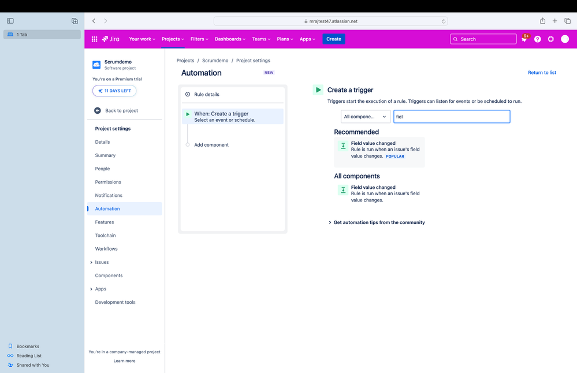This screenshot has width=577, height=373.
Task: Expand the Apps top navigation menu
Action: point(307,39)
